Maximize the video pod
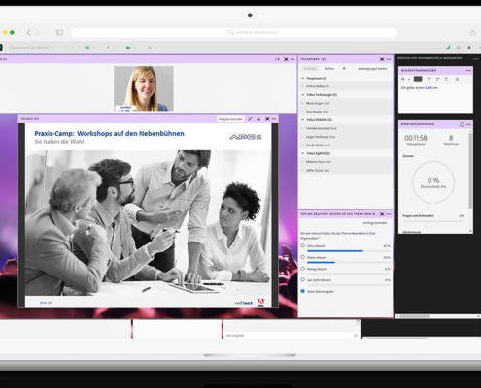 pos(286,59)
